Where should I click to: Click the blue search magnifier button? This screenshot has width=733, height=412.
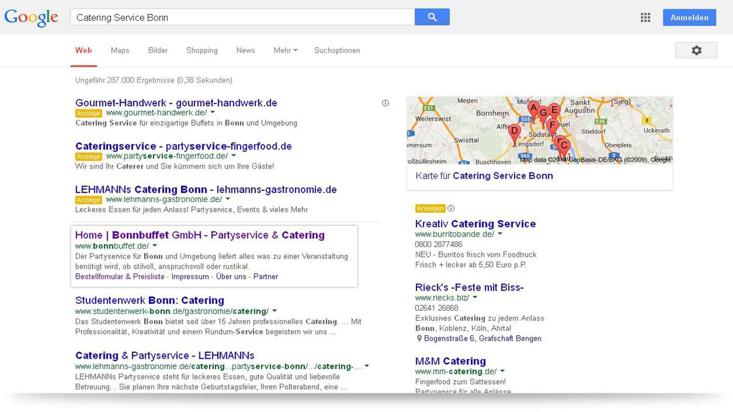(432, 17)
